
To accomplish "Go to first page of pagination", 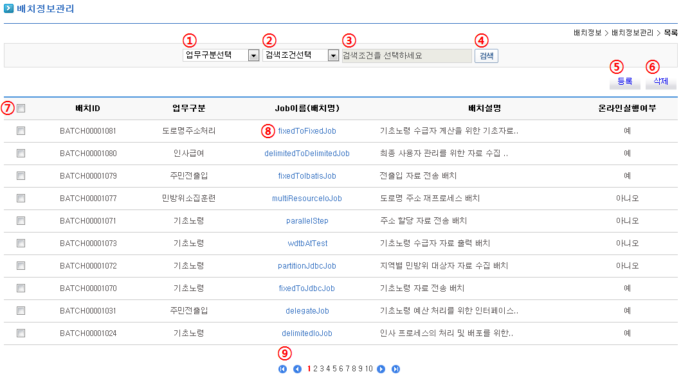I will [x=282, y=369].
